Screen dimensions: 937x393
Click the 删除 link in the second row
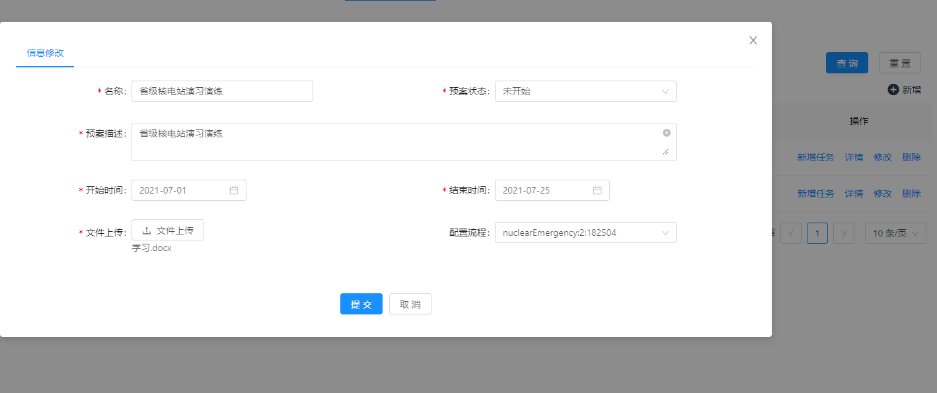[x=911, y=194]
